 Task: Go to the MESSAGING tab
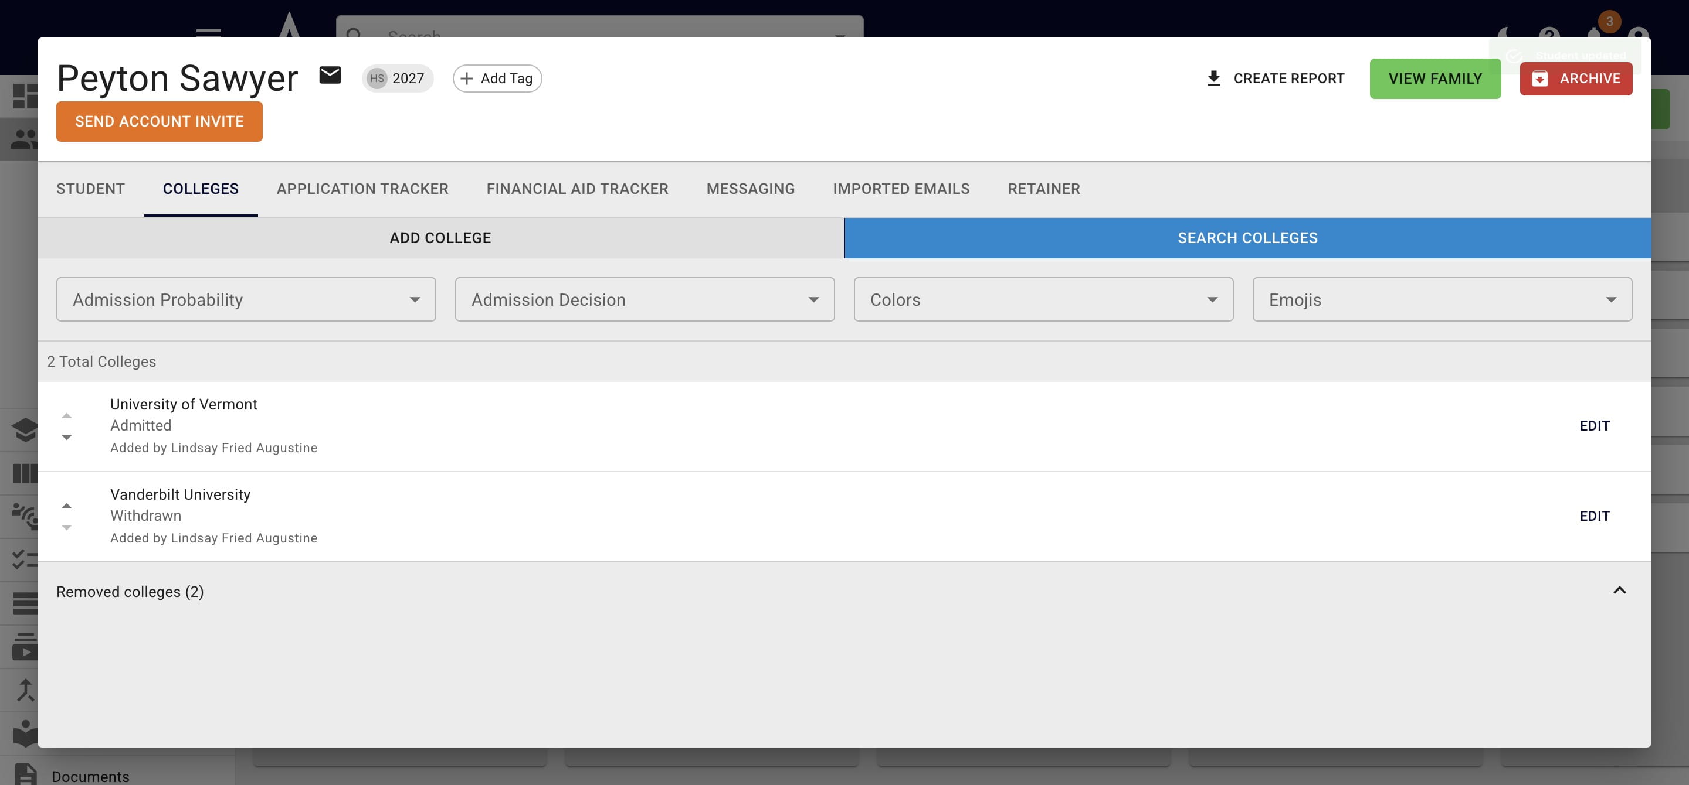pyautogui.click(x=751, y=189)
